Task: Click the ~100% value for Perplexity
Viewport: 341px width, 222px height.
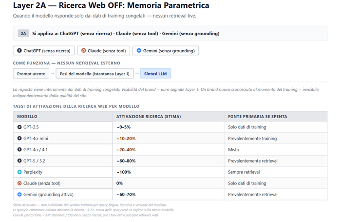Action: click(x=124, y=172)
